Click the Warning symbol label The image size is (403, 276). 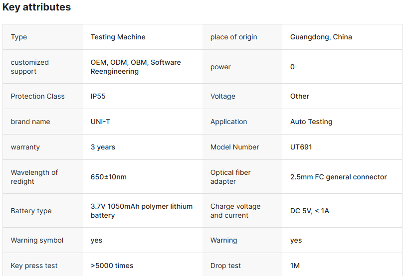[37, 240]
